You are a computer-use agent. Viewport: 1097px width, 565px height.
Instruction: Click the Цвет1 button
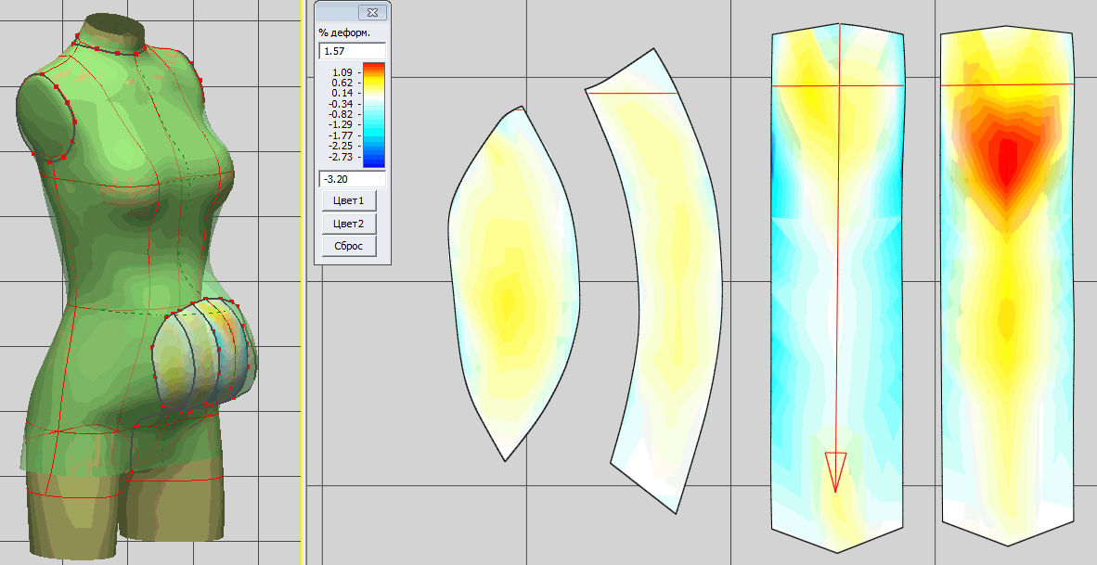(348, 201)
